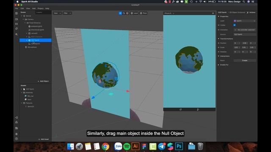
Task: Collapse the Interactions section
Action: [218, 56]
